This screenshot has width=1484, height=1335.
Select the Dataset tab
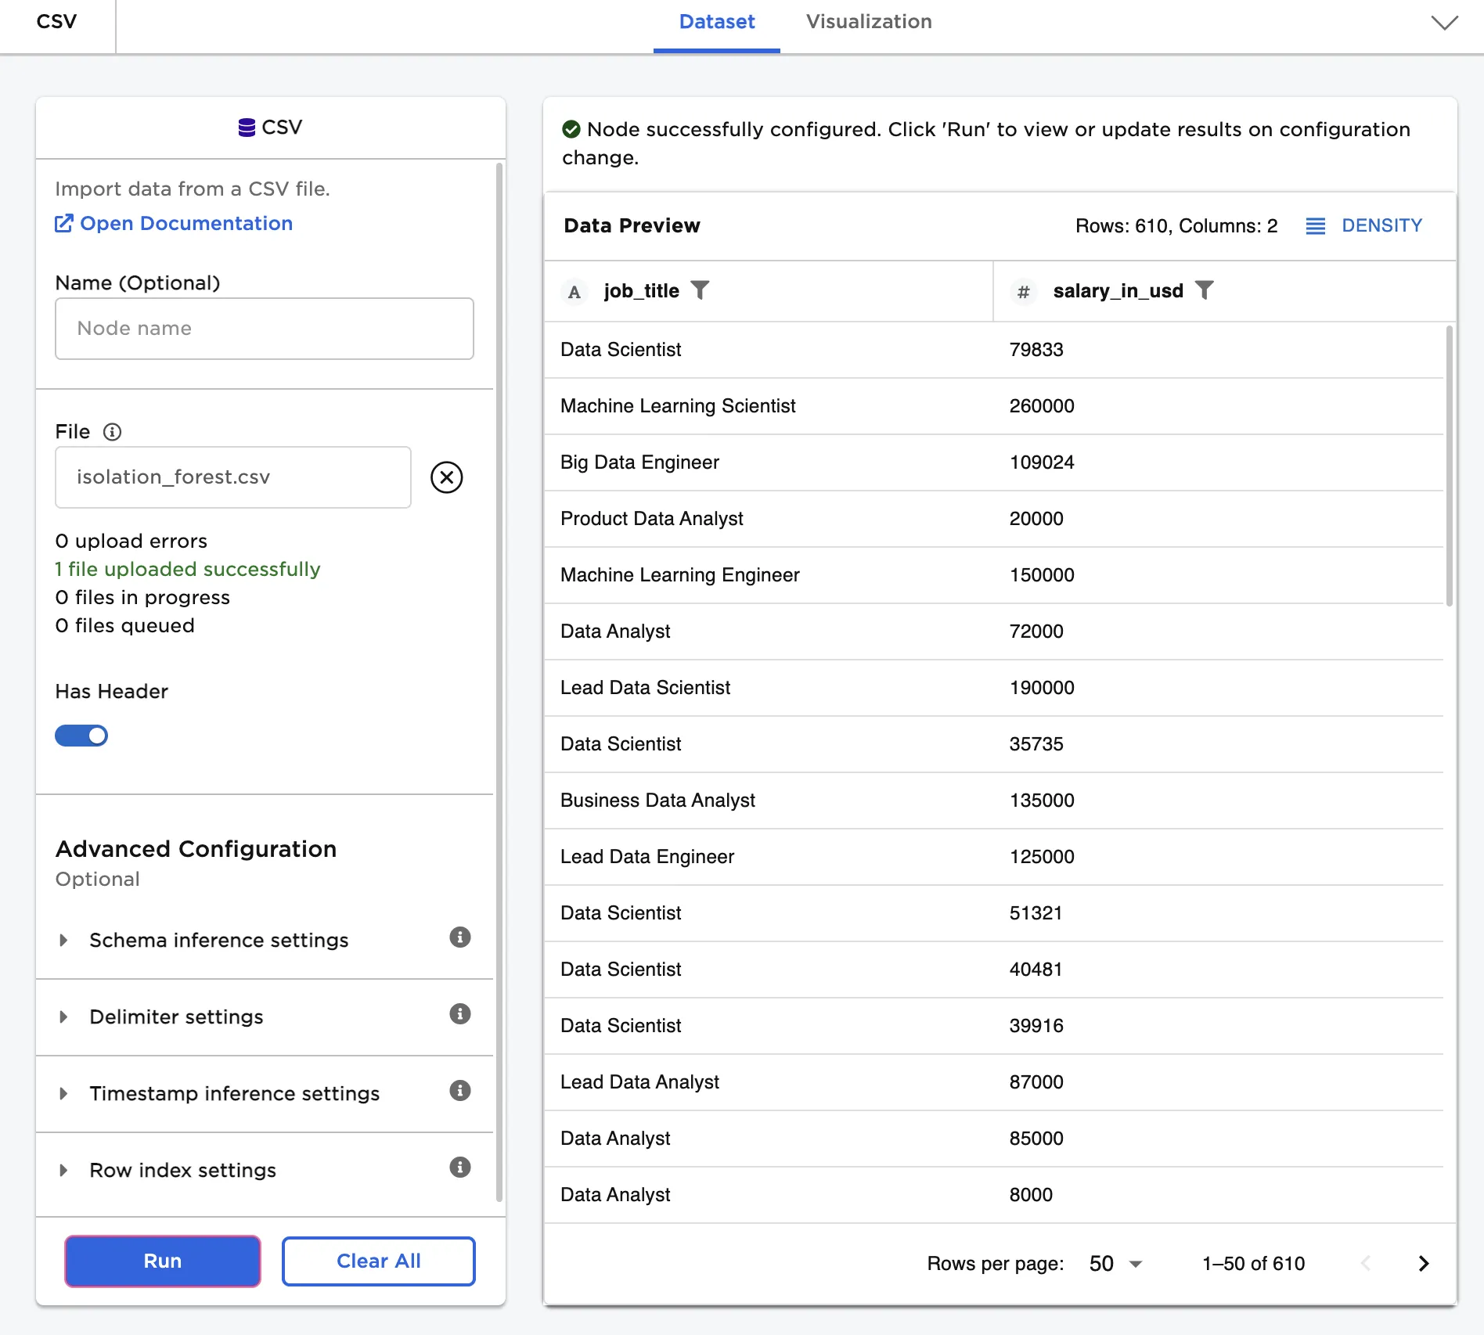[716, 22]
